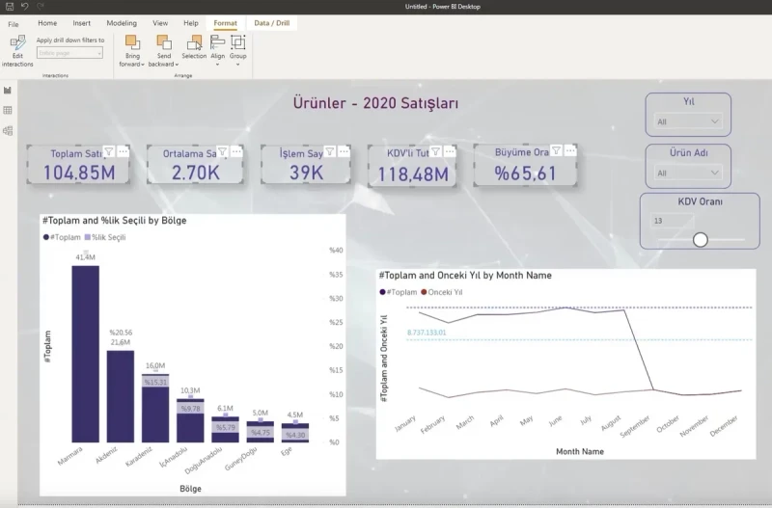This screenshot has height=508, width=772.
Task: Expand the Ürün Adı slicer dropdown
Action: click(x=688, y=173)
